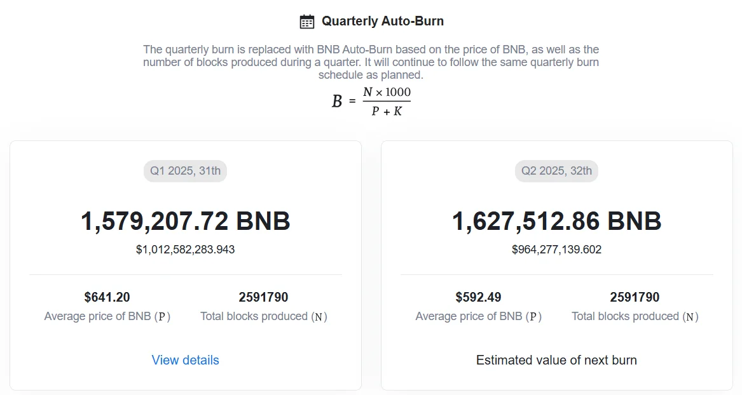This screenshot has height=395, width=742.
Task: Click Estimated value of next burn text
Action: 556,360
